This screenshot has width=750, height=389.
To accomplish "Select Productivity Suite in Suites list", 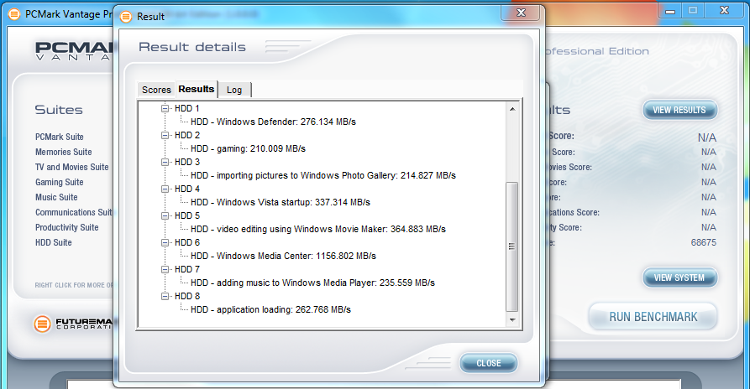I will click(x=67, y=227).
